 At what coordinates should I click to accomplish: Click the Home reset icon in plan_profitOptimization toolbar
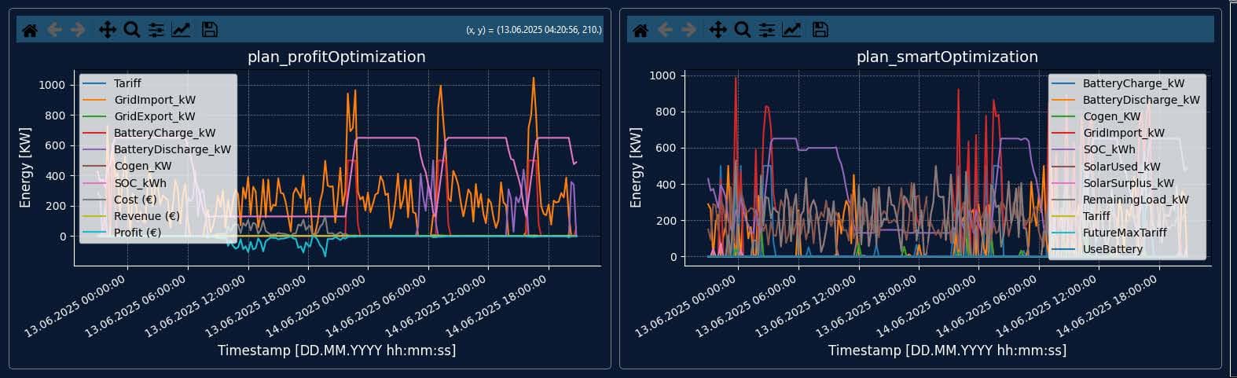tap(30, 30)
